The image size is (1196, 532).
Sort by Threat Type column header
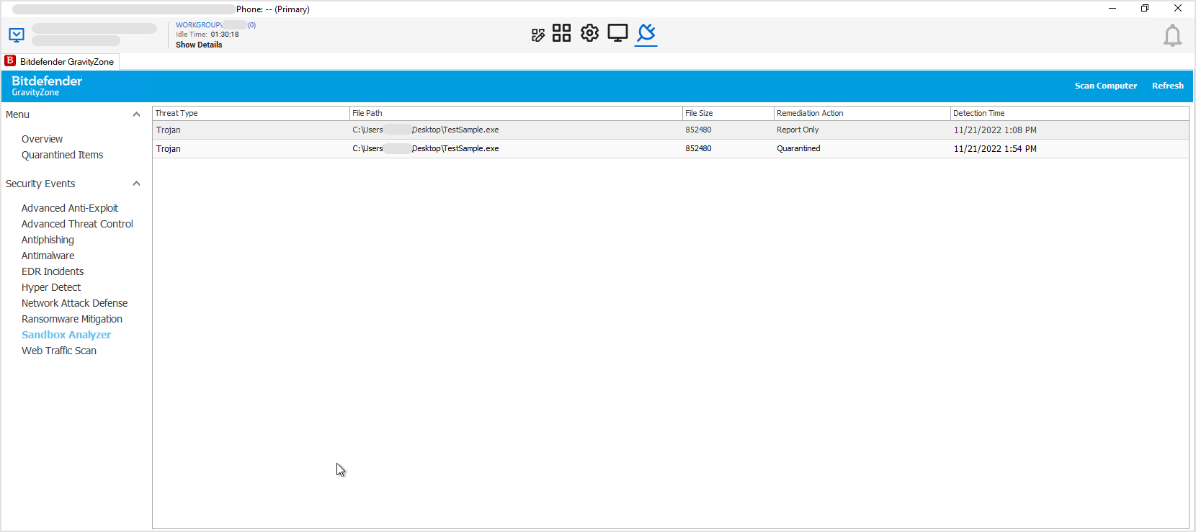pyautogui.click(x=251, y=113)
